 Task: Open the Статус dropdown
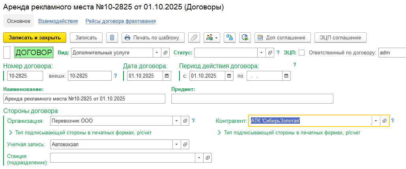tap(262, 52)
